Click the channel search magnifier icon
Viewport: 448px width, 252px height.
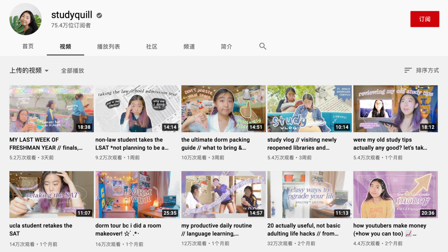pos(263,46)
